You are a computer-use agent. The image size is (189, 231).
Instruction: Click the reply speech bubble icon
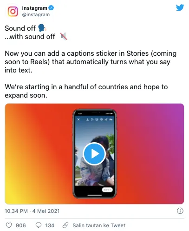(x=39, y=225)
